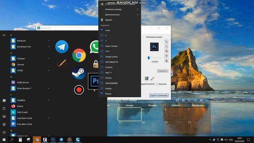Click the zoom in magnifier in TileIconifier
The height and width of the screenshot is (143, 254).
166,42
